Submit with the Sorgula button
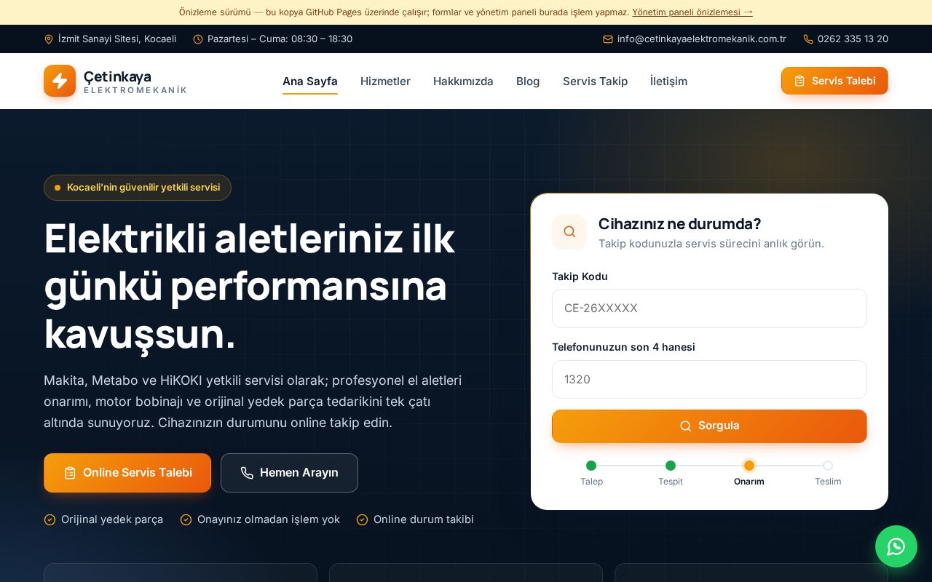932x582 pixels. point(709,426)
